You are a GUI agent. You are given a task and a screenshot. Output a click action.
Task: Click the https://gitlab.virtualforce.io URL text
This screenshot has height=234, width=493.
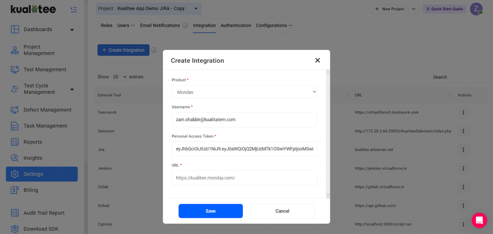tap(380, 187)
